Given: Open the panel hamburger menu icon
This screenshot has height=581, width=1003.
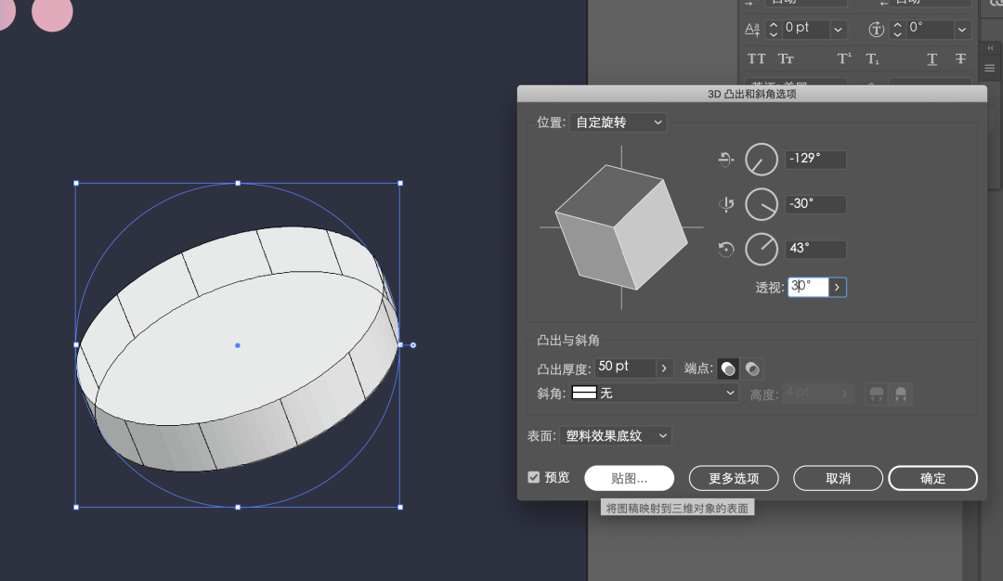Looking at the screenshot, I should tap(990, 68).
